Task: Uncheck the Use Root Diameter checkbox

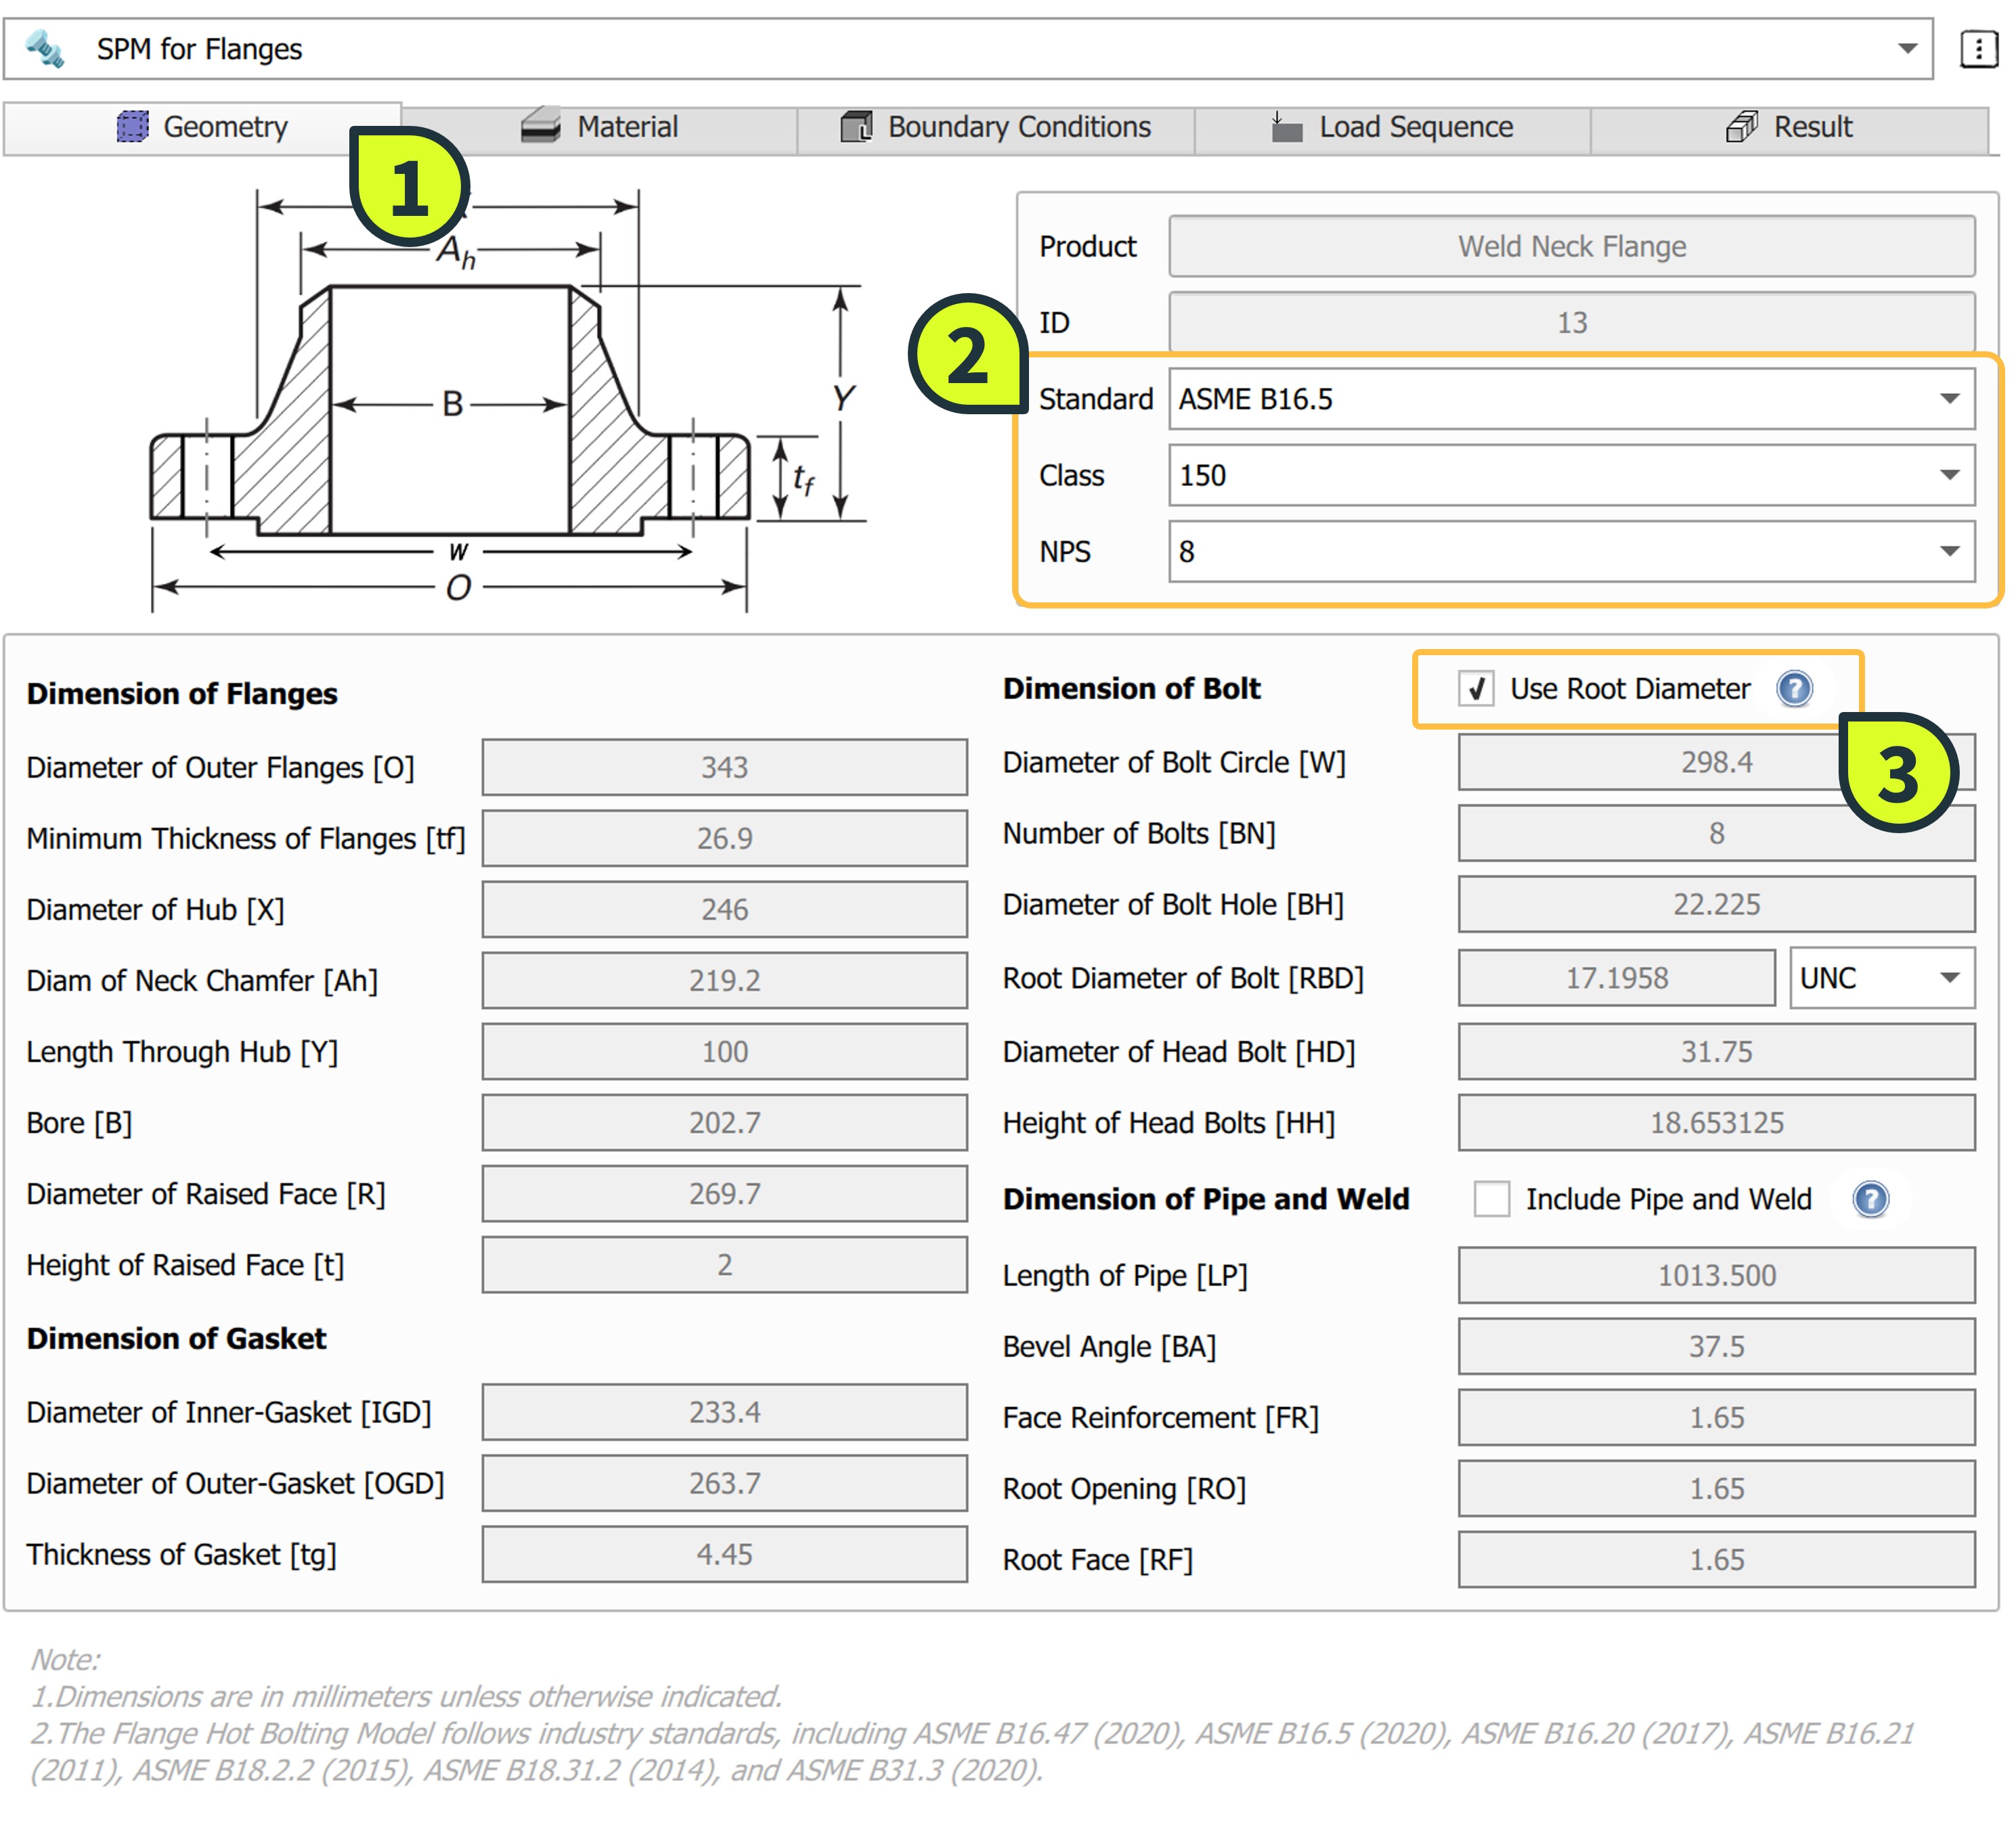Action: (x=1476, y=688)
